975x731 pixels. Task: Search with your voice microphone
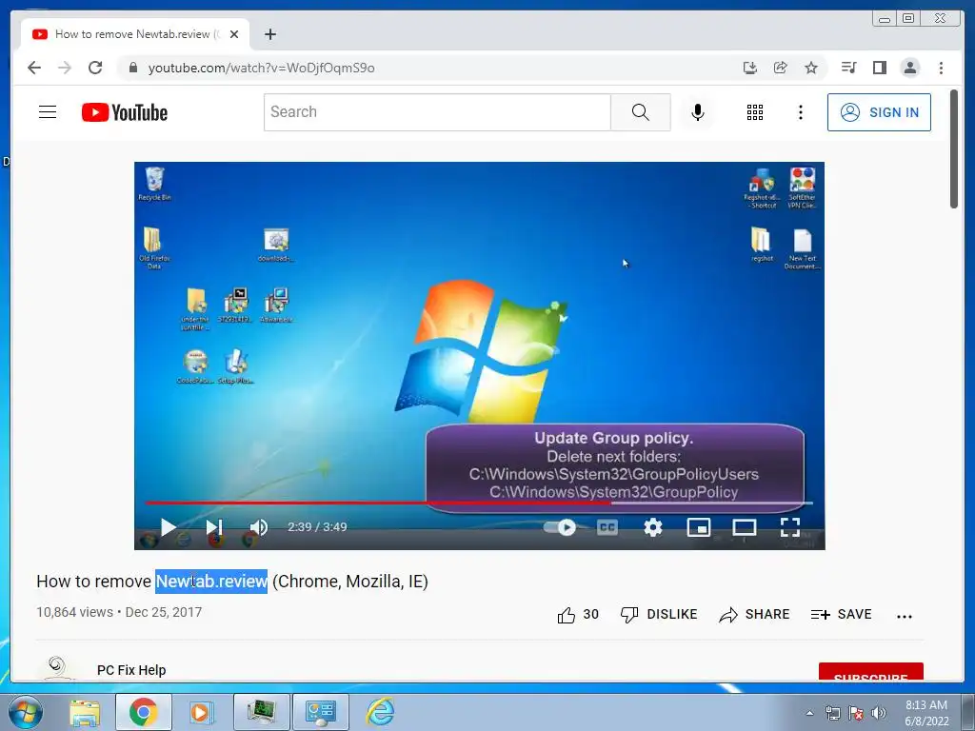click(x=698, y=112)
